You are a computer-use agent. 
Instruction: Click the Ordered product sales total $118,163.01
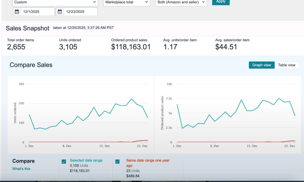point(131,47)
